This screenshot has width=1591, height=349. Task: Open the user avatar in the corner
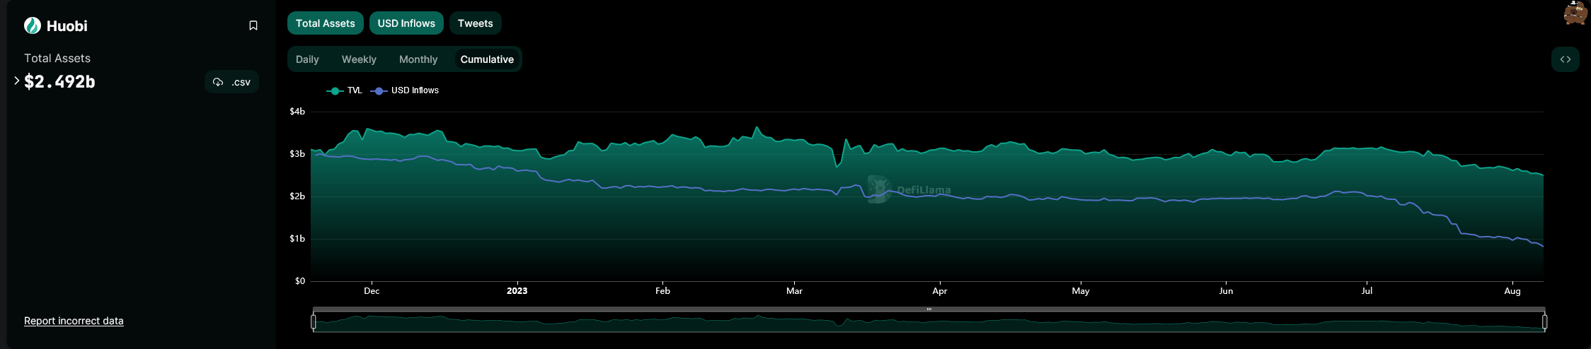1575,13
